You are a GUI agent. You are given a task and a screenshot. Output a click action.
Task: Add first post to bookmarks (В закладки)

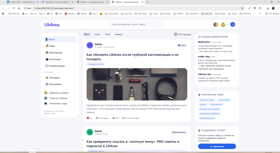point(102,118)
